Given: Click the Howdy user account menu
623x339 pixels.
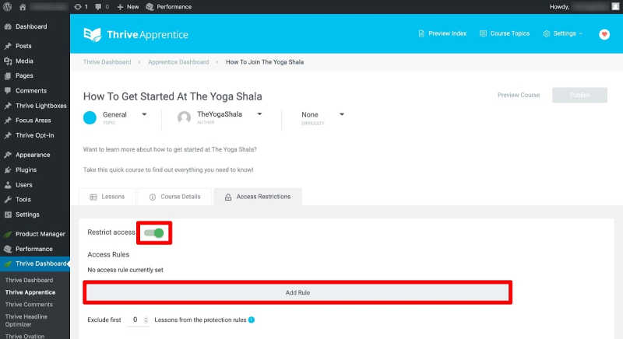Looking at the screenshot, I should [x=583, y=7].
